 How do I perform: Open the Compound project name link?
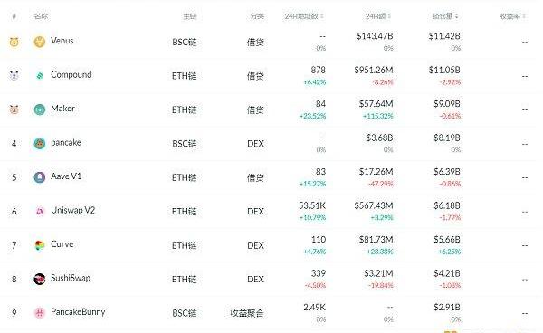71,74
